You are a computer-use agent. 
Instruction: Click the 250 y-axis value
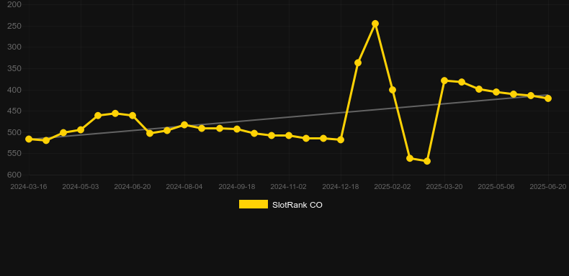tap(14, 26)
